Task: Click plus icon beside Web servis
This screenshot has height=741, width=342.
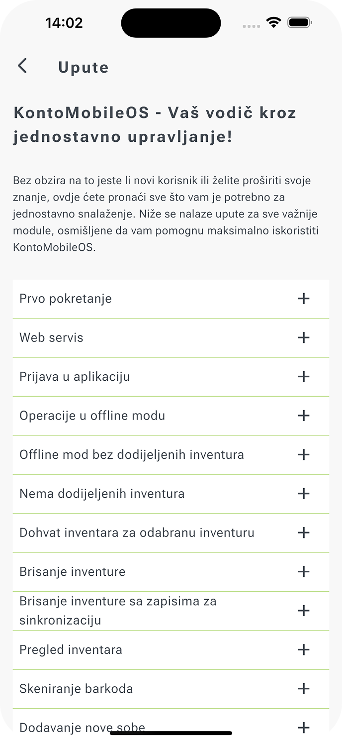Action: pyautogui.click(x=303, y=337)
